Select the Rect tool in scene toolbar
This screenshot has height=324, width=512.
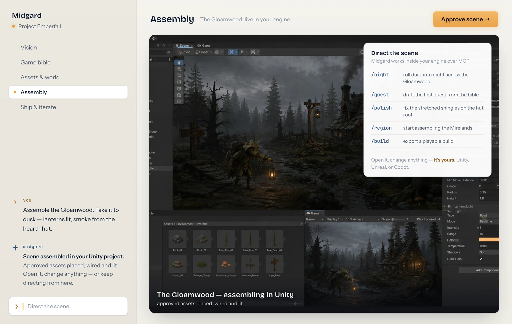[179, 88]
